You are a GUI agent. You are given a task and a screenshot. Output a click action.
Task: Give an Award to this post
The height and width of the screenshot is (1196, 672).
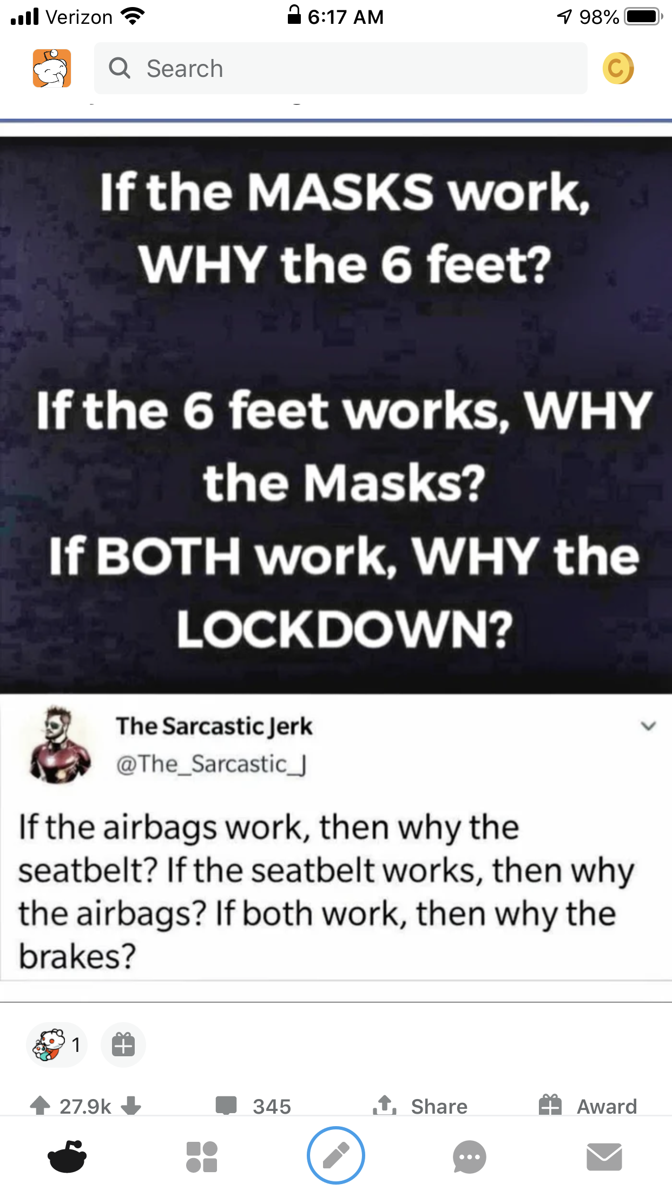tap(588, 1106)
